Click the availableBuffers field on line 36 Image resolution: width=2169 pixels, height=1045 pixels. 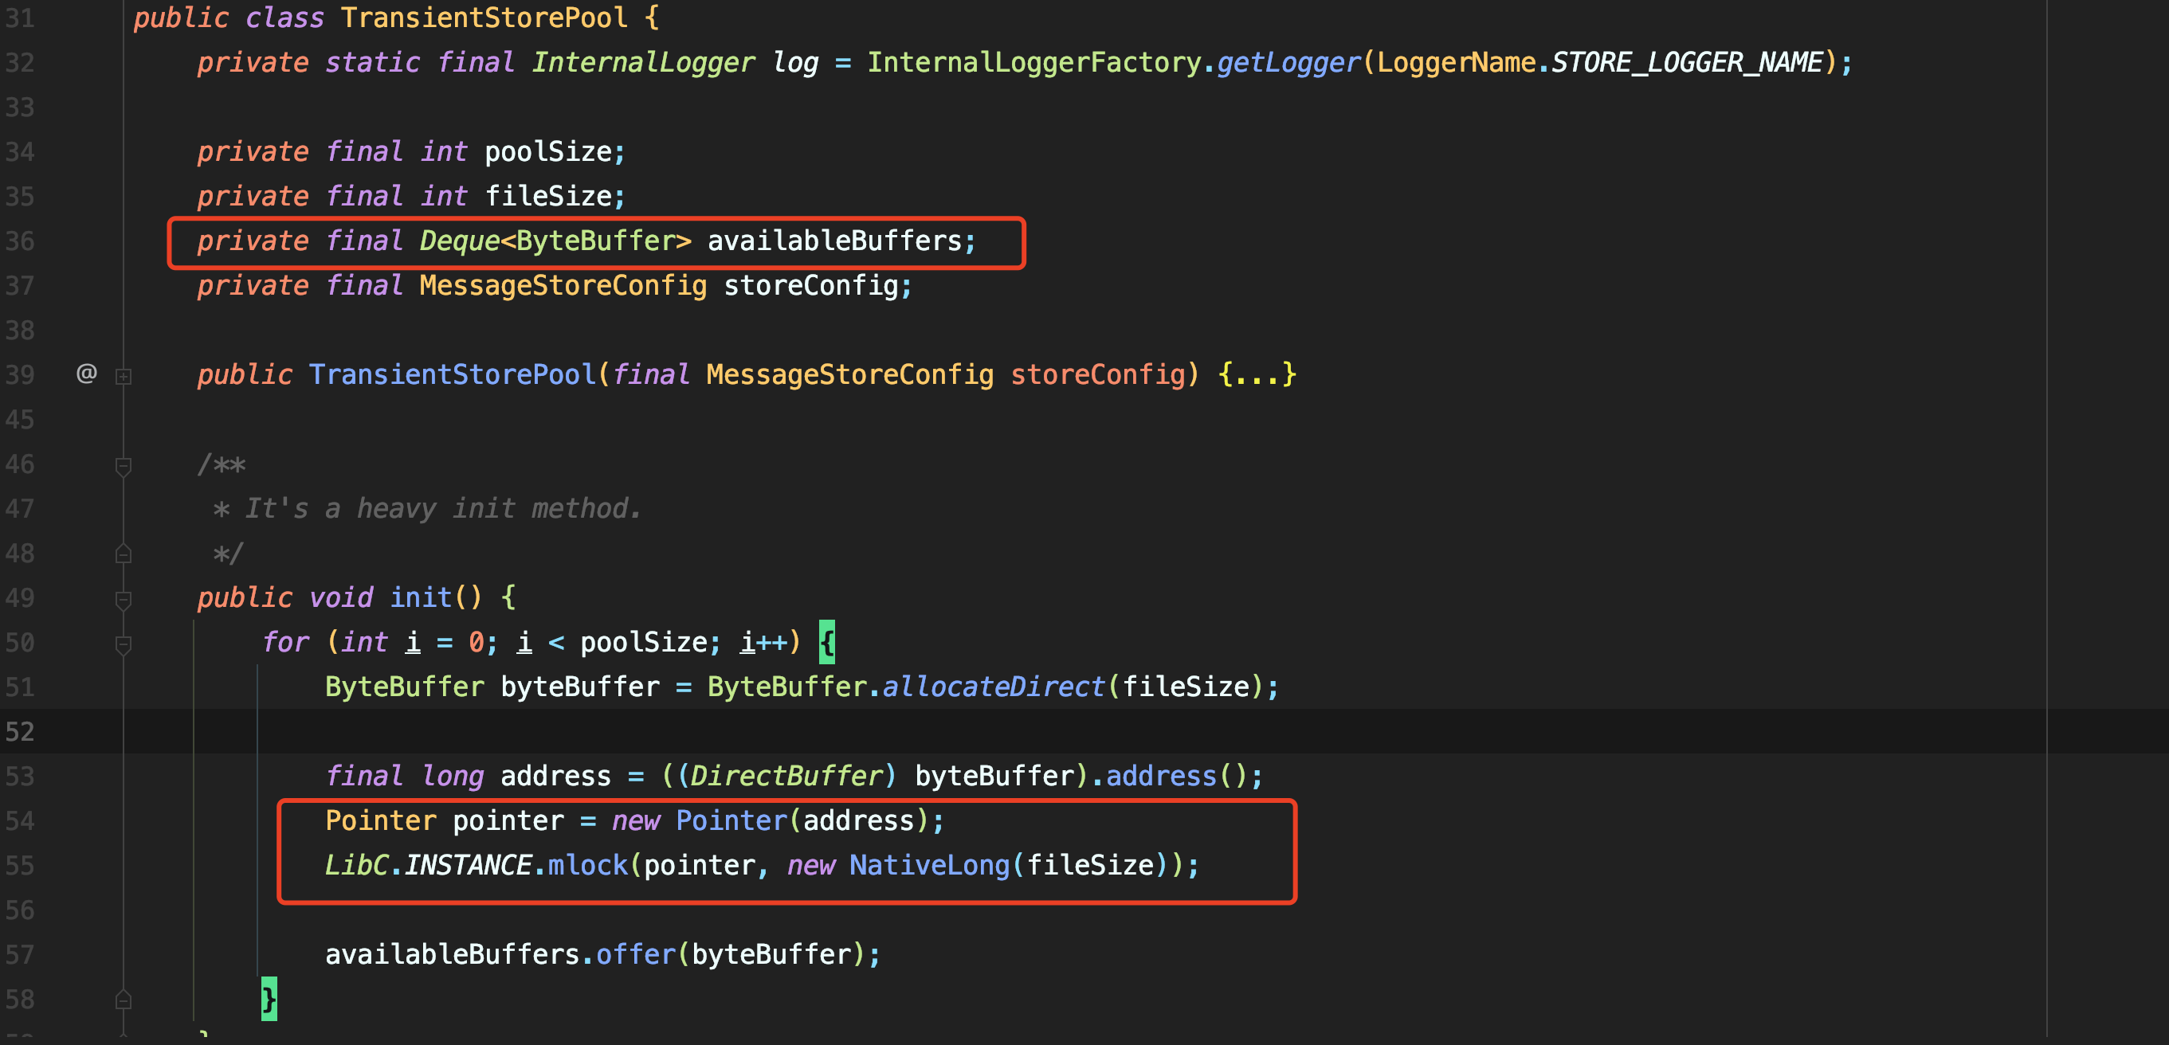tap(834, 241)
